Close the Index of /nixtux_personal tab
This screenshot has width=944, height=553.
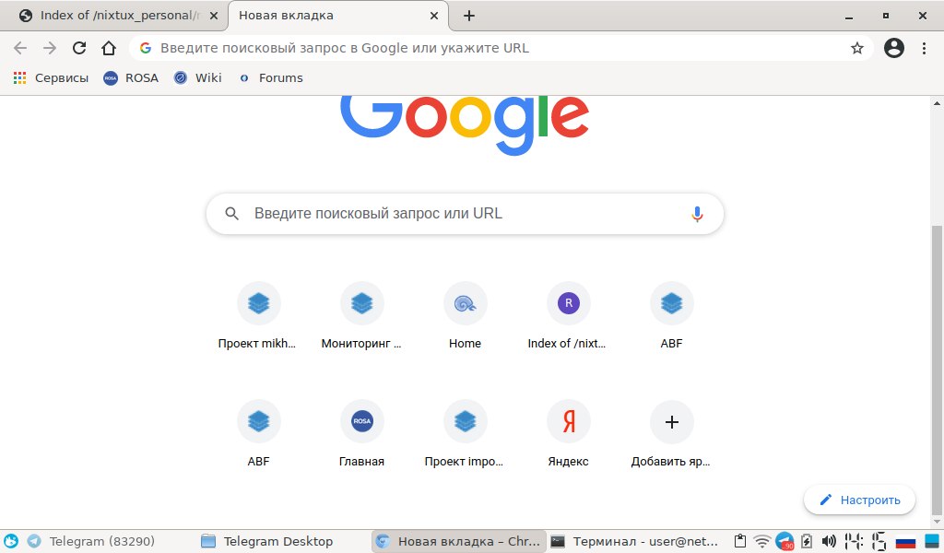(214, 17)
